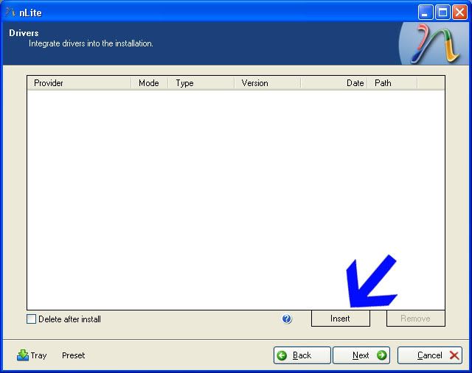
Task: Sort by Provider column header
Action: click(x=79, y=83)
